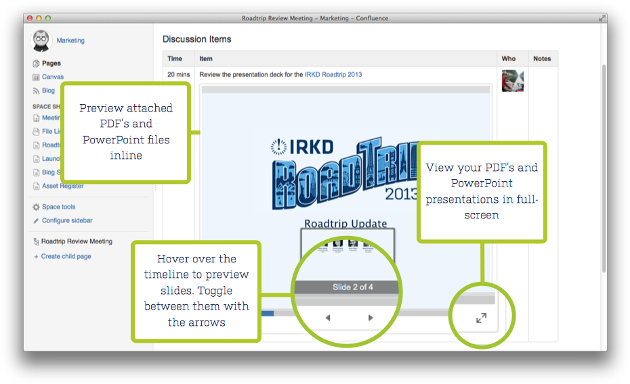Click the Meeting notes shortcut icon
630x384 pixels.
pyautogui.click(x=36, y=118)
